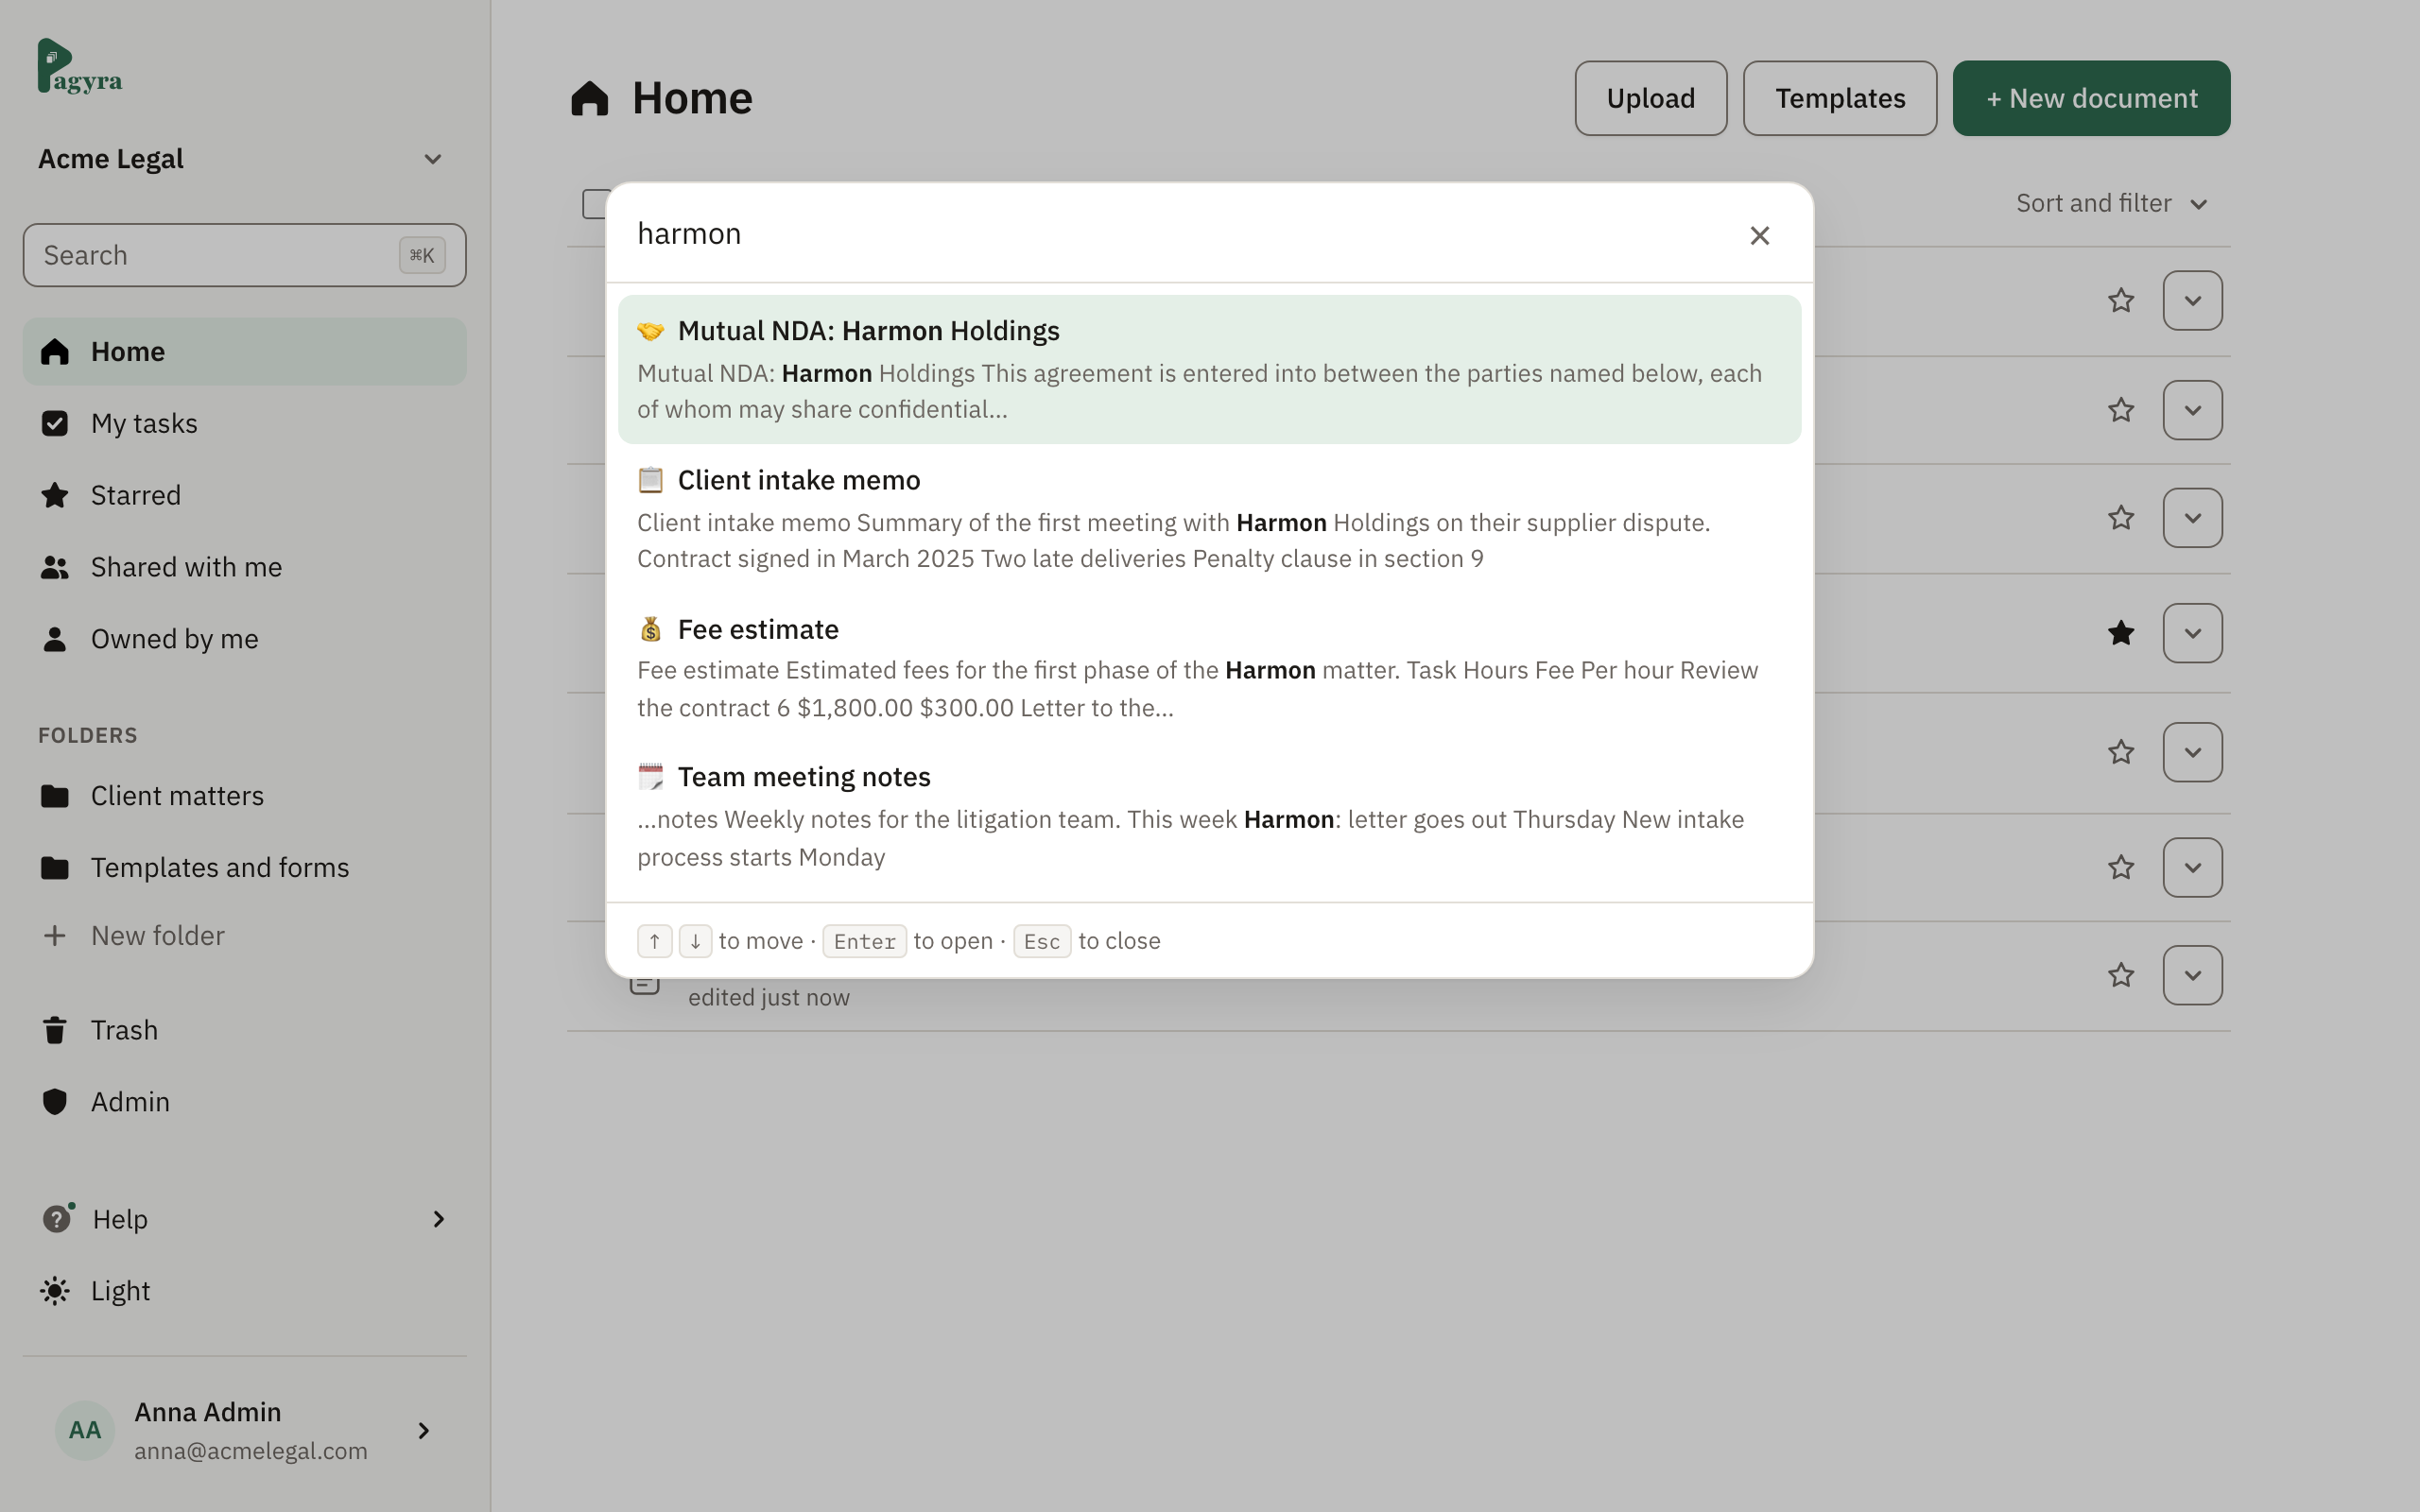Open the Trash
The width and height of the screenshot is (2420, 1512).
(244, 1030)
